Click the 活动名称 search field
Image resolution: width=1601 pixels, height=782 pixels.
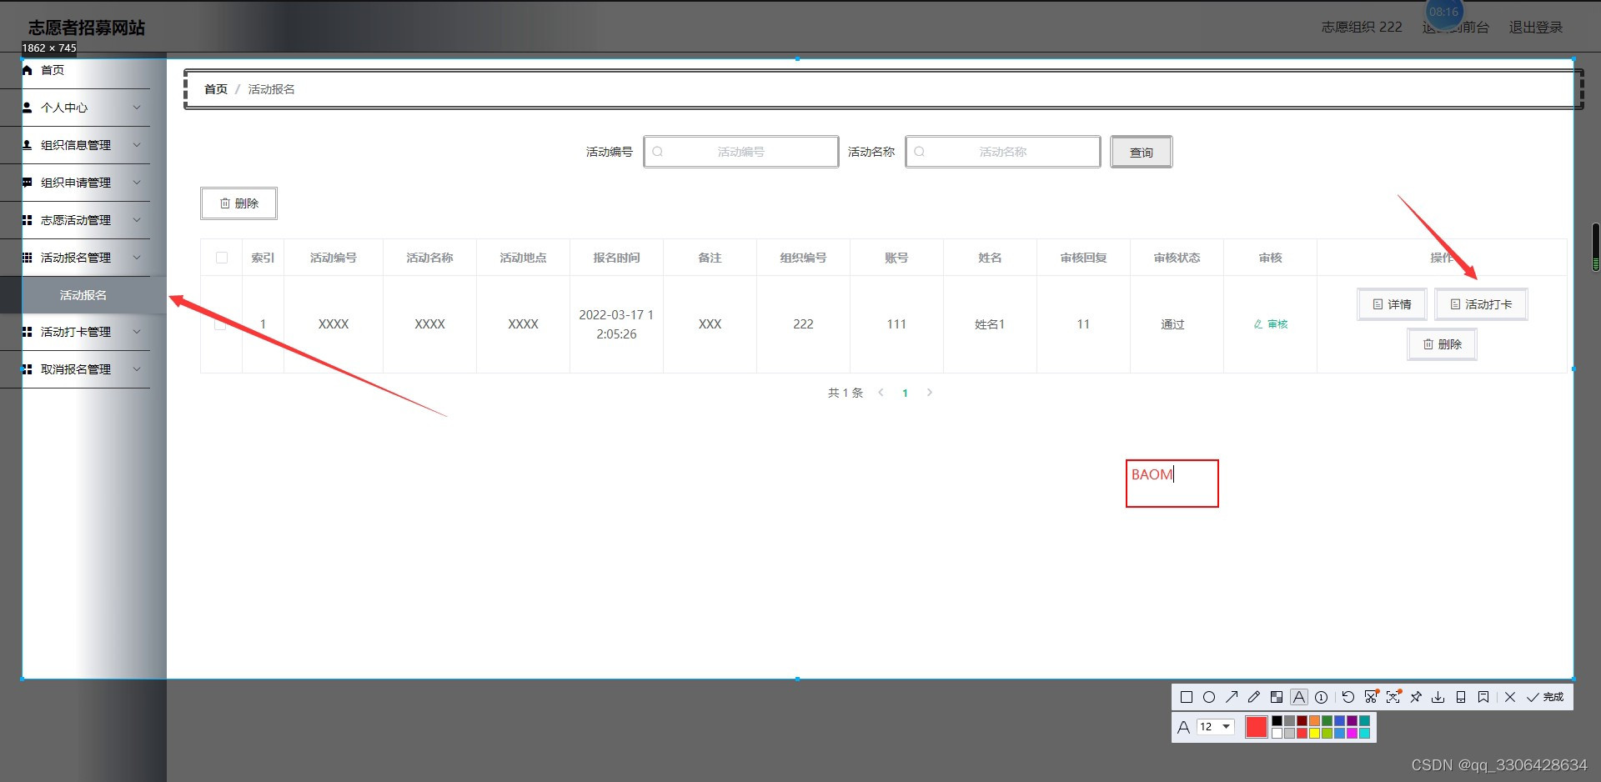(1003, 152)
